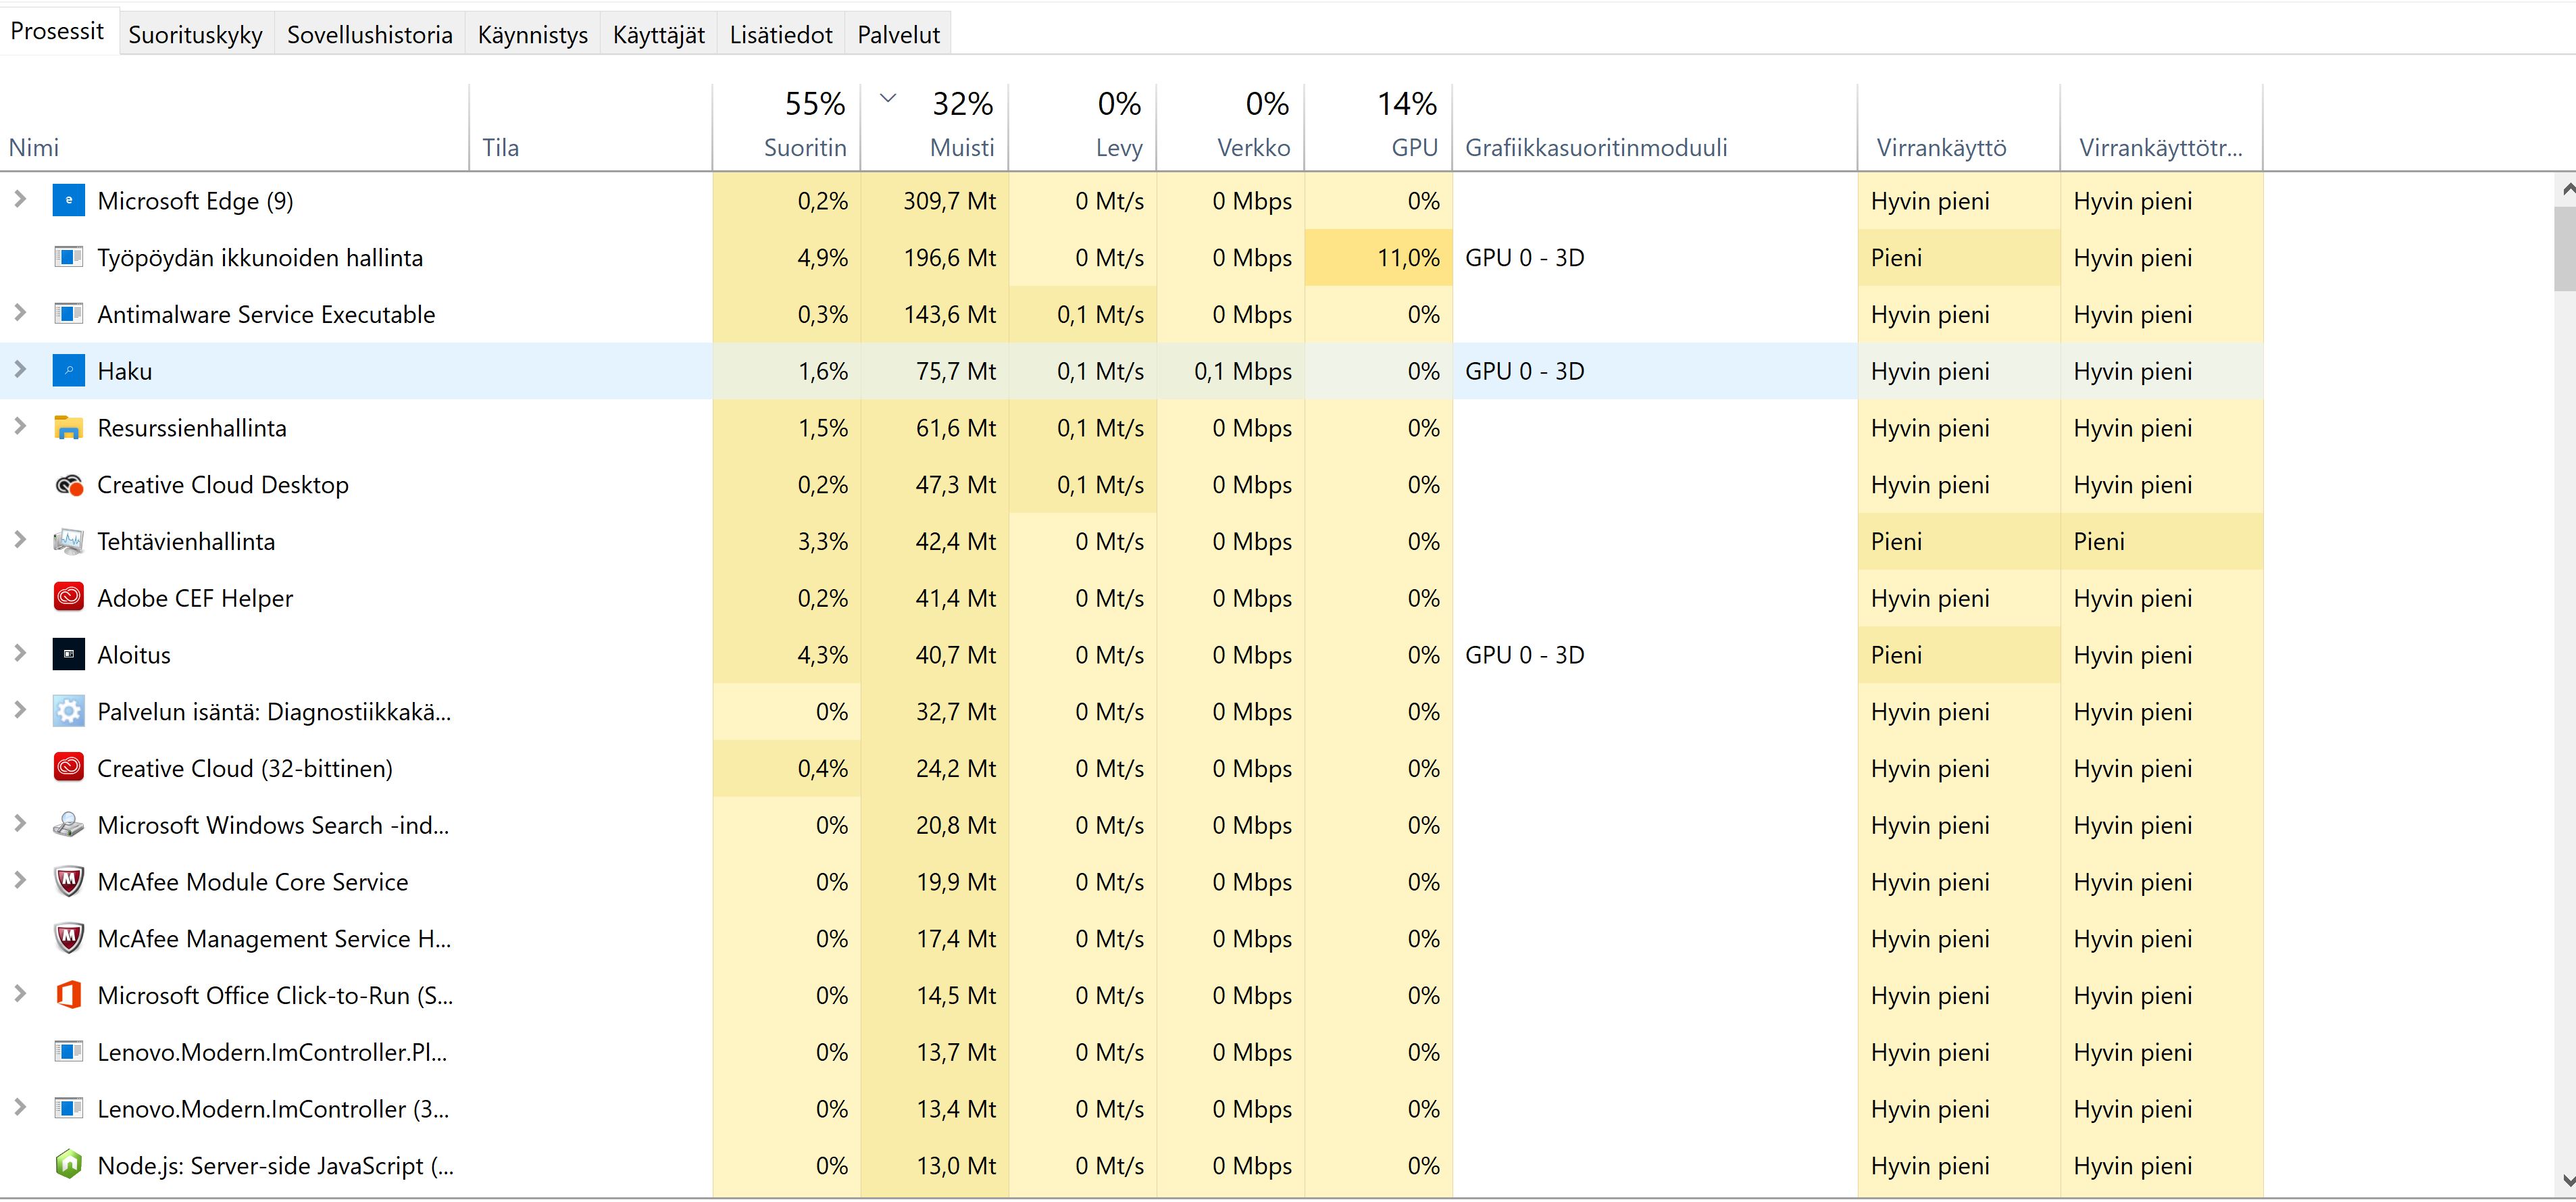Expand the Antimalware Service Executable row

(x=20, y=313)
